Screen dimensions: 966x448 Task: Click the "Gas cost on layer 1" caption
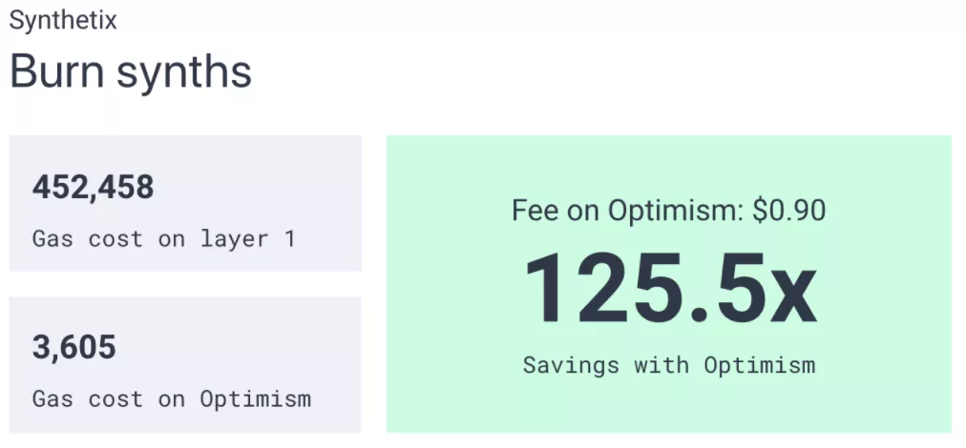coord(164,238)
